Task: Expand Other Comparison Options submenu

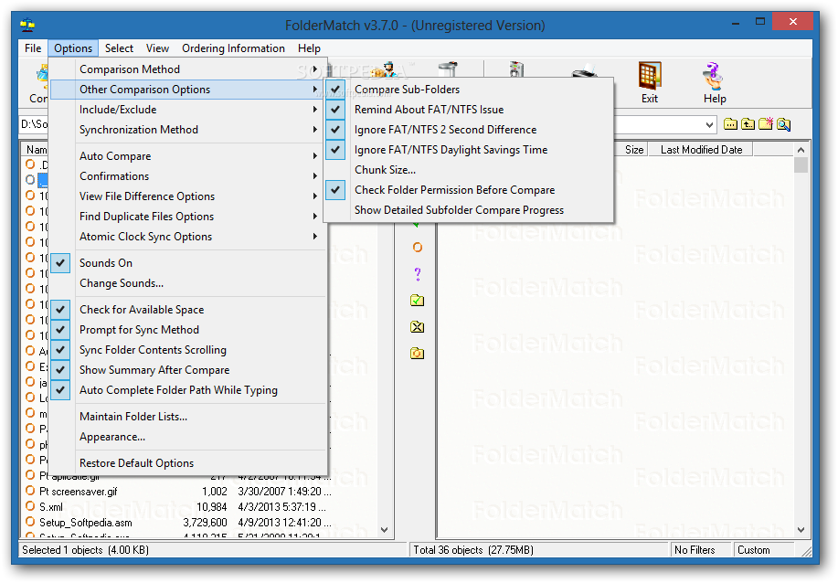Action: click(188, 90)
